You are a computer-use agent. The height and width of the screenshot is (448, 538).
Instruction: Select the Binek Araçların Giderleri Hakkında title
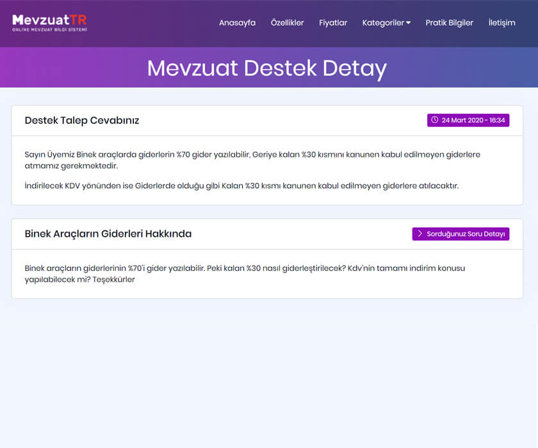[x=108, y=234]
